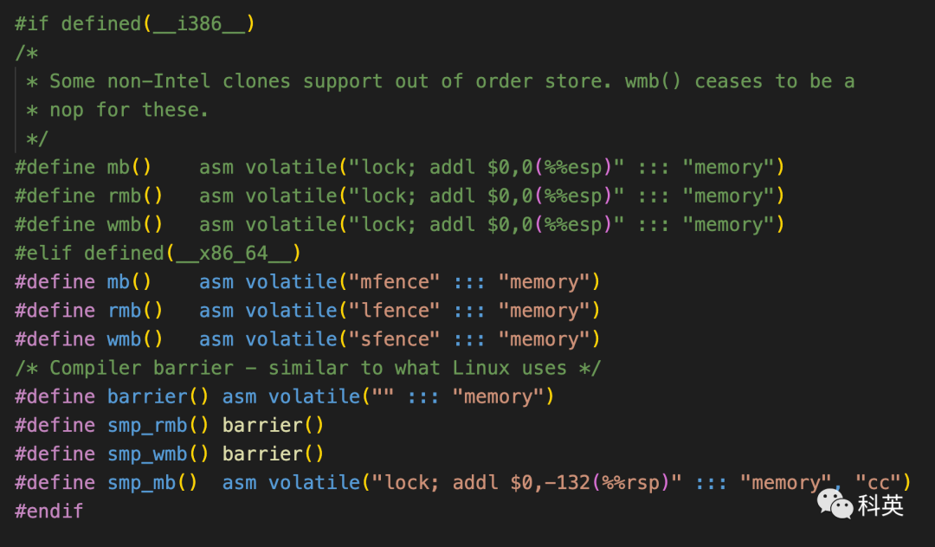Click the __x86_64__ macro in the #elif line

pyautogui.click(x=234, y=253)
